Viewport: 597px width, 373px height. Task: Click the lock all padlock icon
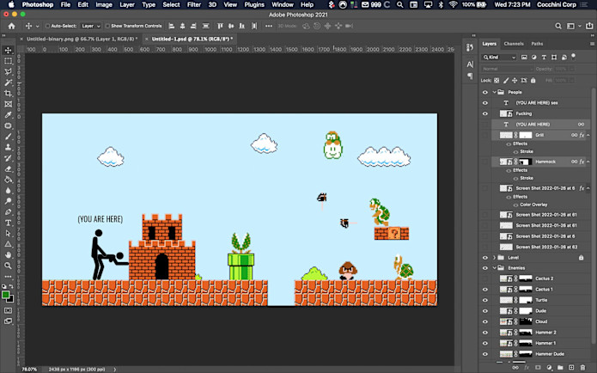point(533,81)
